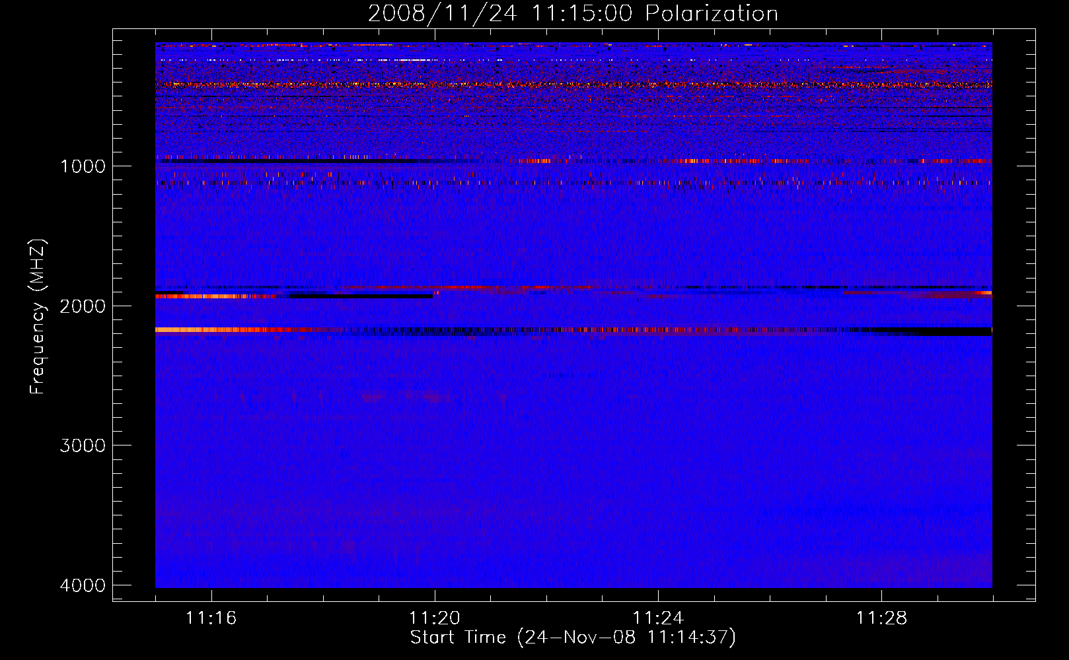
Task: Click the 'Start Time (24-Nov-08 11:14:37)' label
Action: click(x=573, y=638)
